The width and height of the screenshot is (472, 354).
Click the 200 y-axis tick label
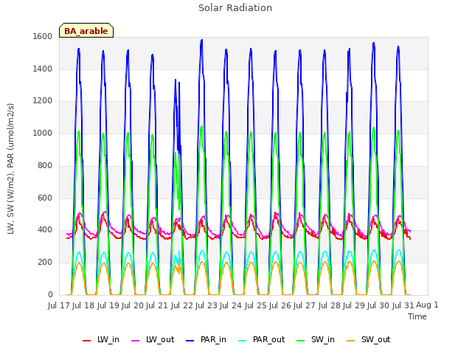(45, 263)
